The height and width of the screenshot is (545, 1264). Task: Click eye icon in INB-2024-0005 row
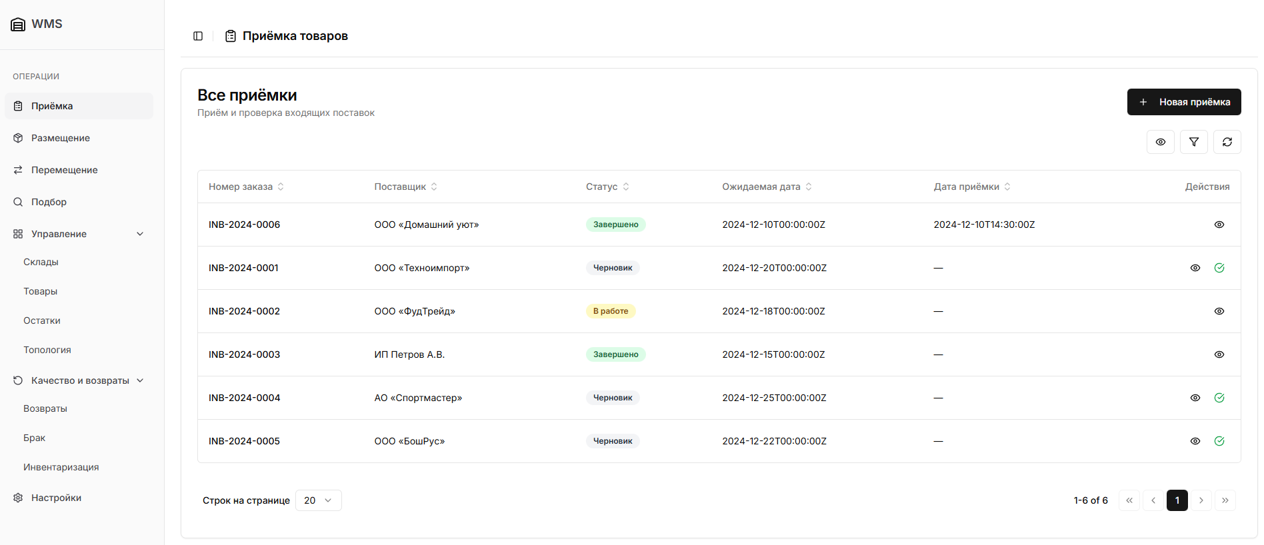click(x=1195, y=441)
